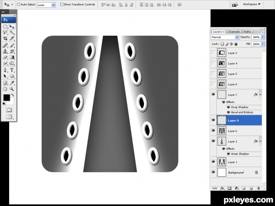Open the Fill slider arrow
Image resolution: width=275 pixels, height=206 pixels.
pyautogui.click(x=263, y=44)
